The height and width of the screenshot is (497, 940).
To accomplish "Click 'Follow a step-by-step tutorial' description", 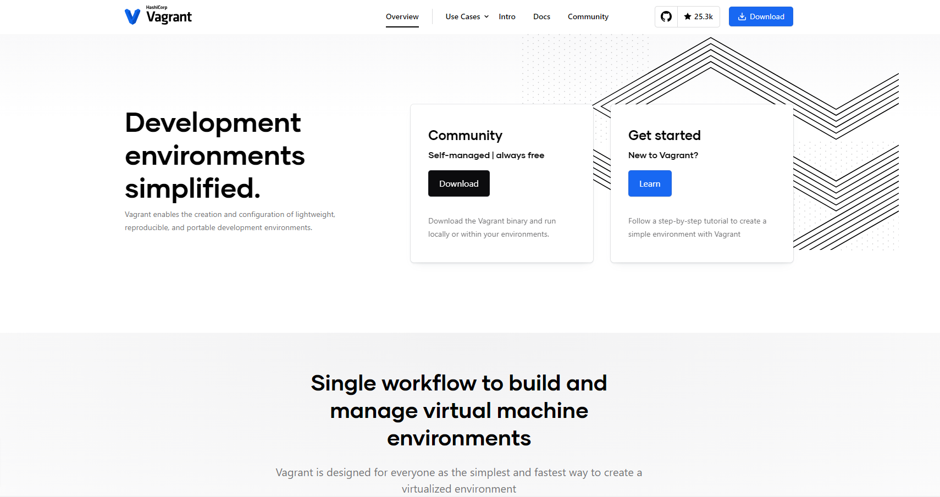I will click(x=697, y=227).
